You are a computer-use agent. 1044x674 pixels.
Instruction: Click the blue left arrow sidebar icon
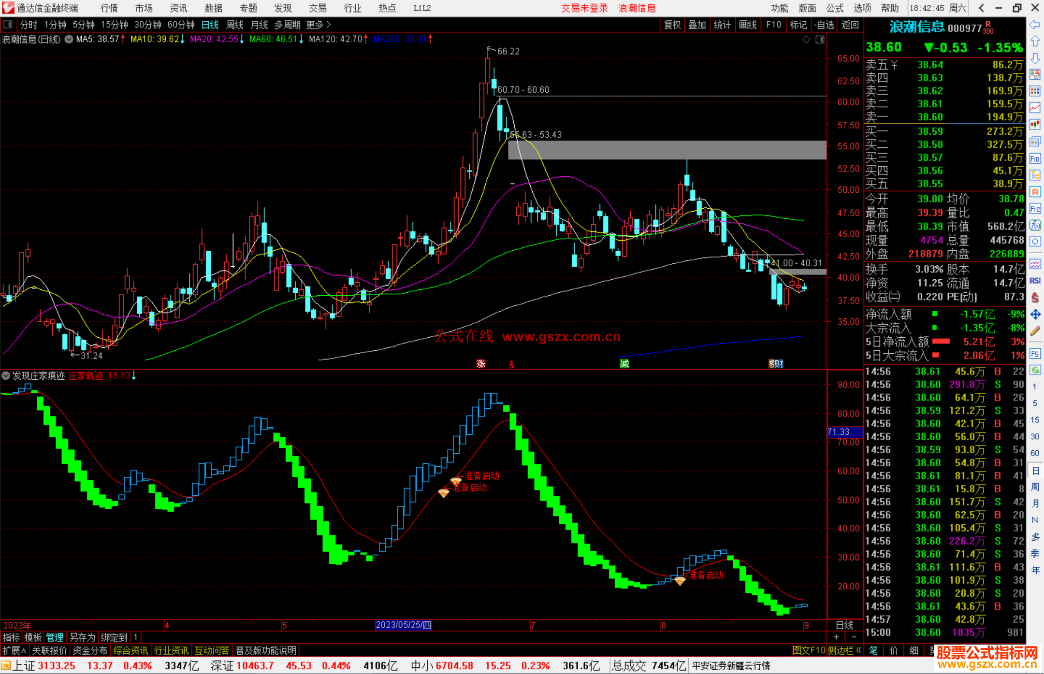click(x=1035, y=25)
